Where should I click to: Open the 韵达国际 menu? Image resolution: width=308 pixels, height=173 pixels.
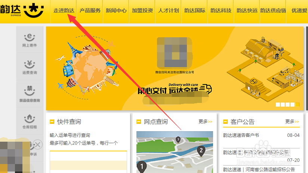[x=194, y=10]
